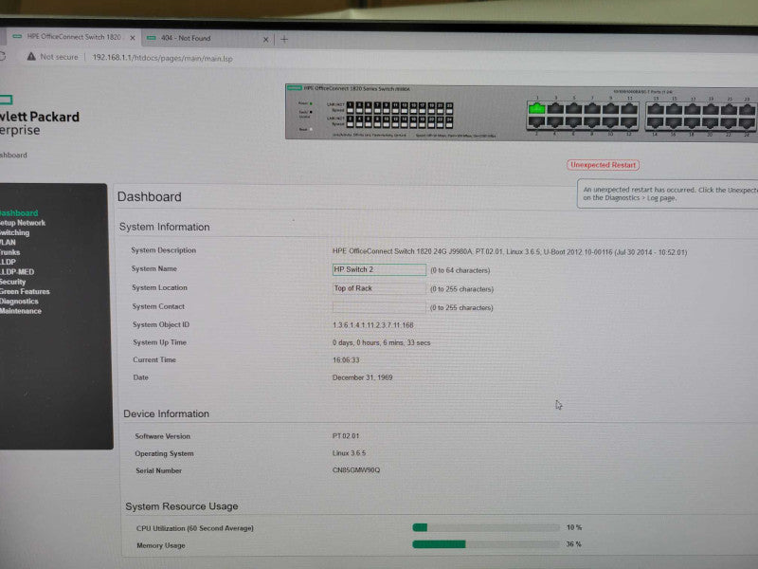Click the Not secure warning icon

tap(31, 57)
